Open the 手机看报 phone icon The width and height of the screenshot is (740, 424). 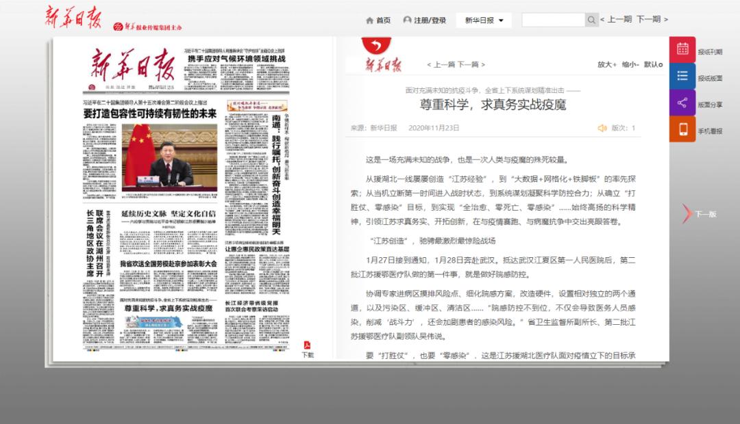pyautogui.click(x=682, y=129)
